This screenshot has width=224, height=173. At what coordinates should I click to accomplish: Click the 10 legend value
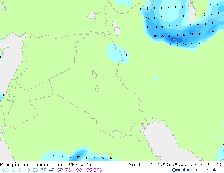click(27, 170)
